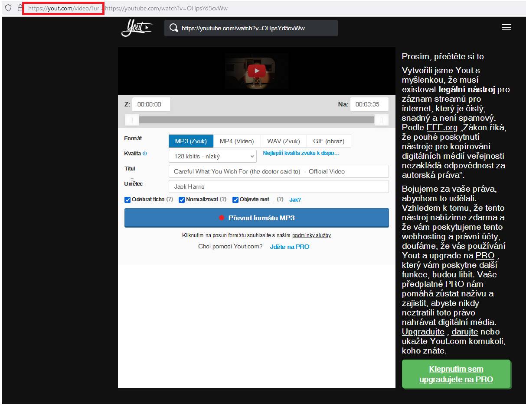Click the Na: end time field
The width and height of the screenshot is (526, 405).
pos(369,104)
